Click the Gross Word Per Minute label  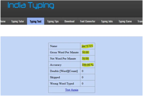[64, 52]
